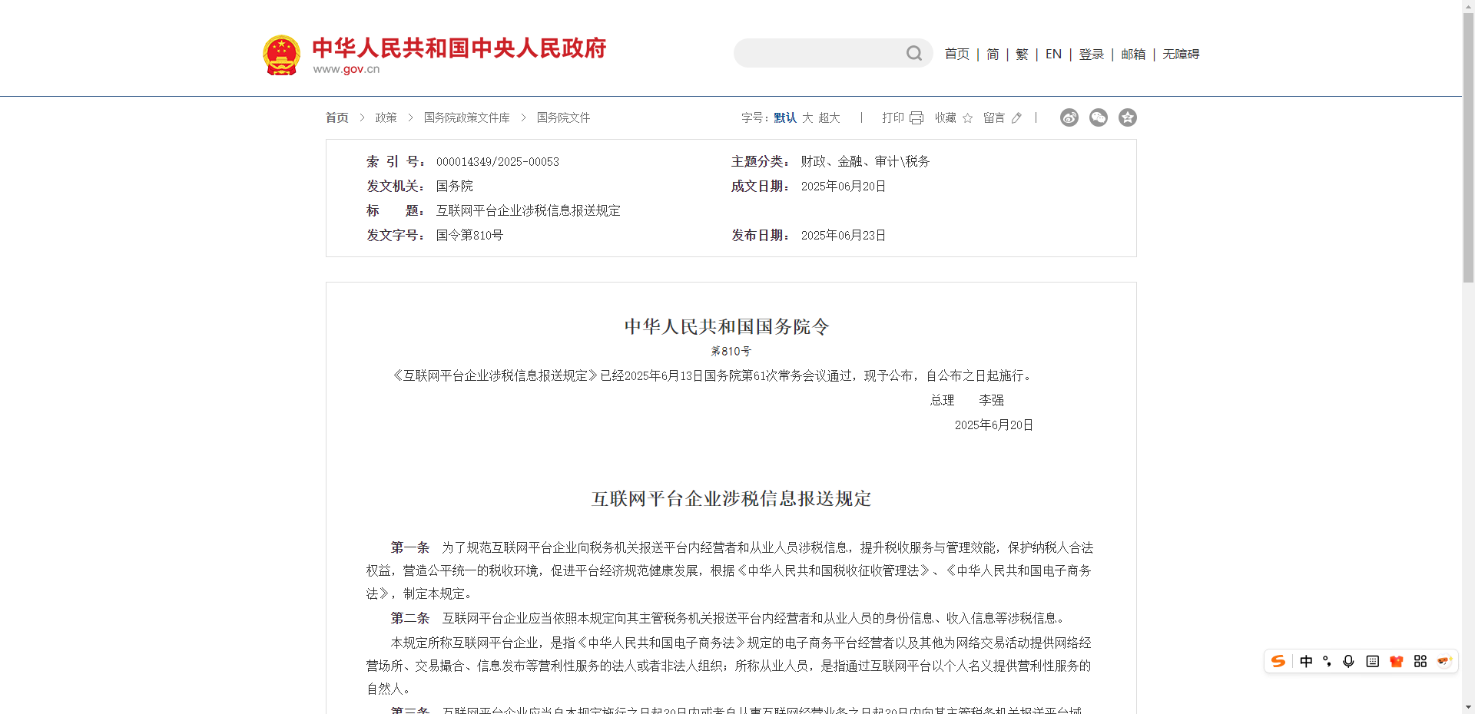
Task: Set font size to 大
Action: (x=807, y=117)
